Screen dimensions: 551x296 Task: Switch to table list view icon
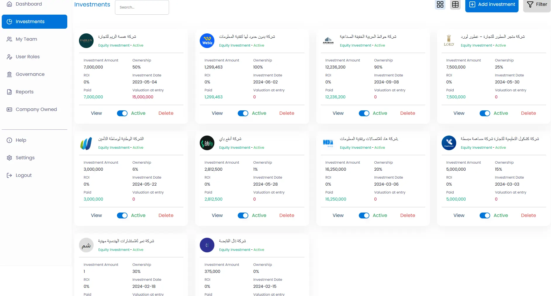(x=455, y=4)
